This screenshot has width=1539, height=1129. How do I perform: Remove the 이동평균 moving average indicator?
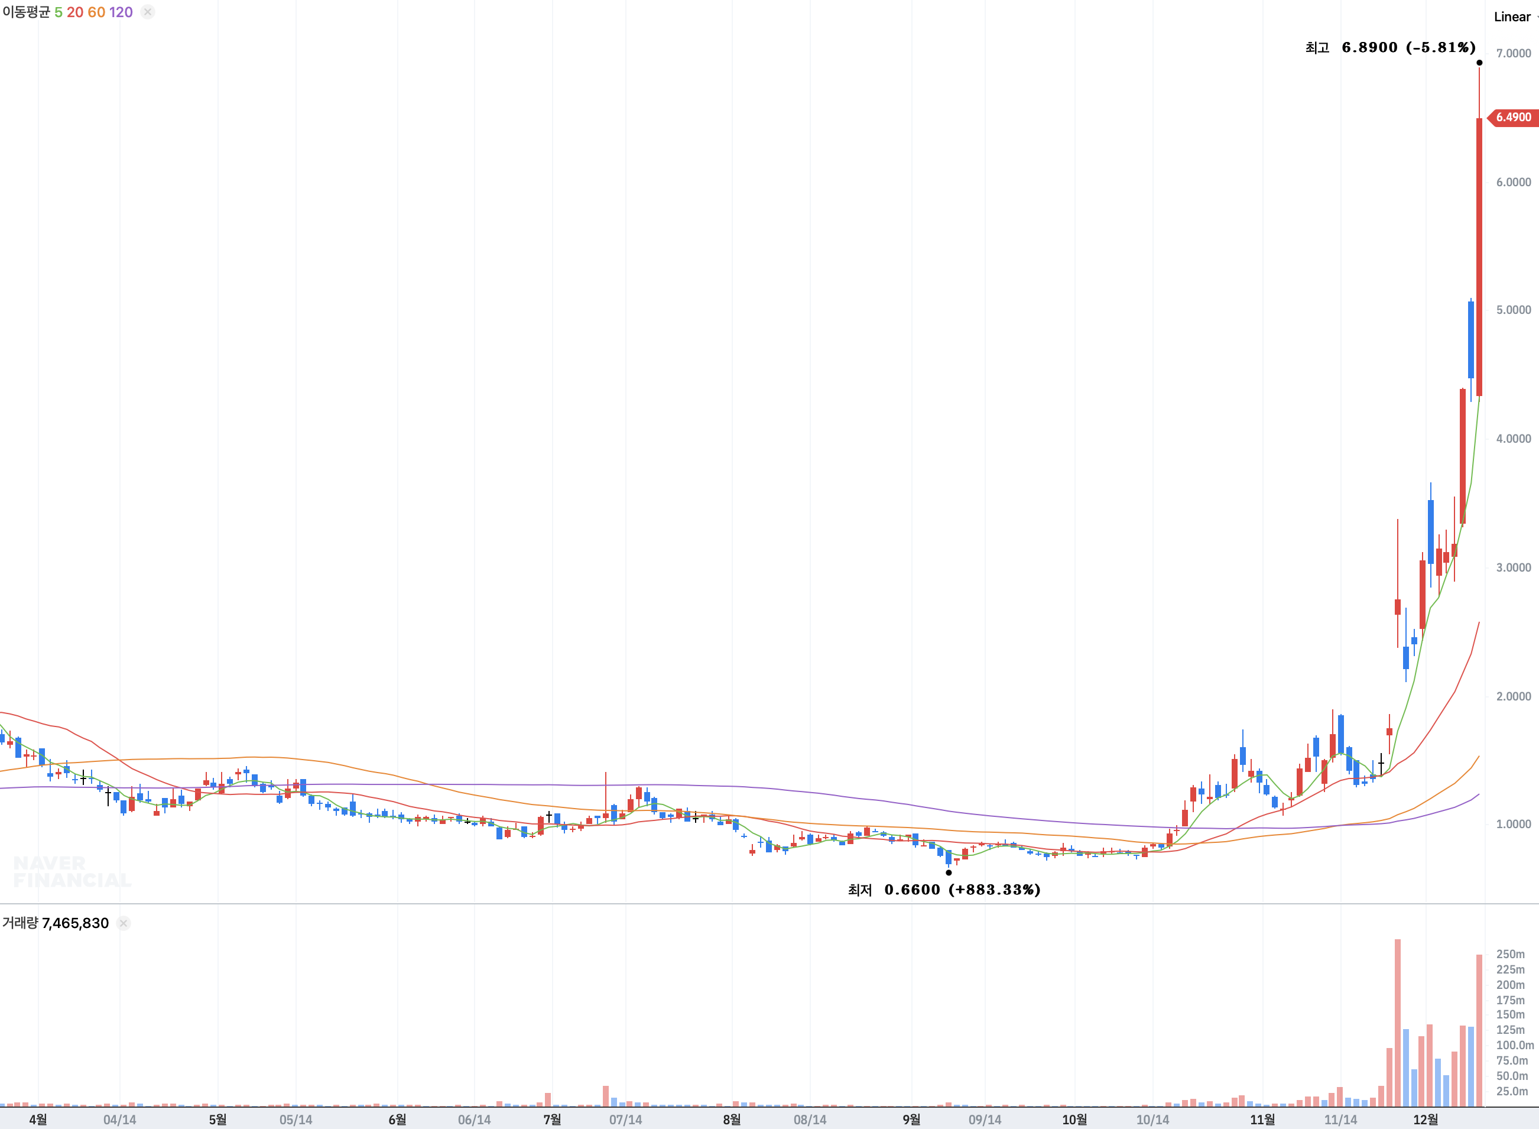pyautogui.click(x=148, y=12)
